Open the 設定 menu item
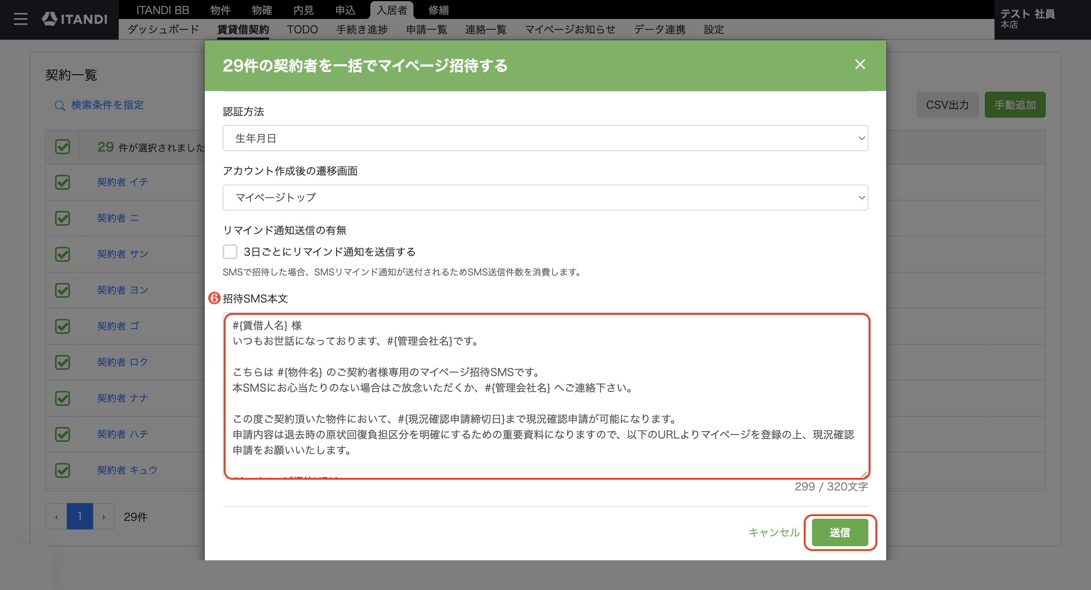1091x590 pixels. pyautogui.click(x=714, y=29)
